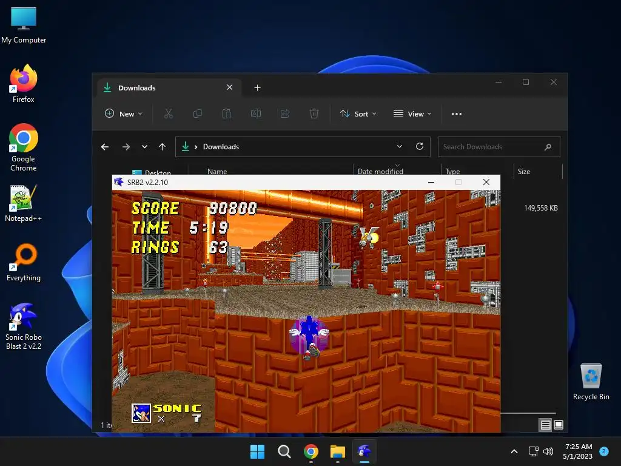Open notification center badge

(604, 451)
